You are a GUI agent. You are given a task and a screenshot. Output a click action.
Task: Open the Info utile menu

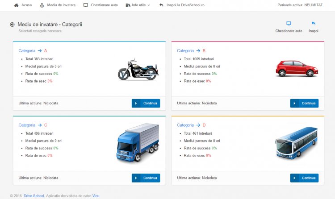[x=138, y=5]
